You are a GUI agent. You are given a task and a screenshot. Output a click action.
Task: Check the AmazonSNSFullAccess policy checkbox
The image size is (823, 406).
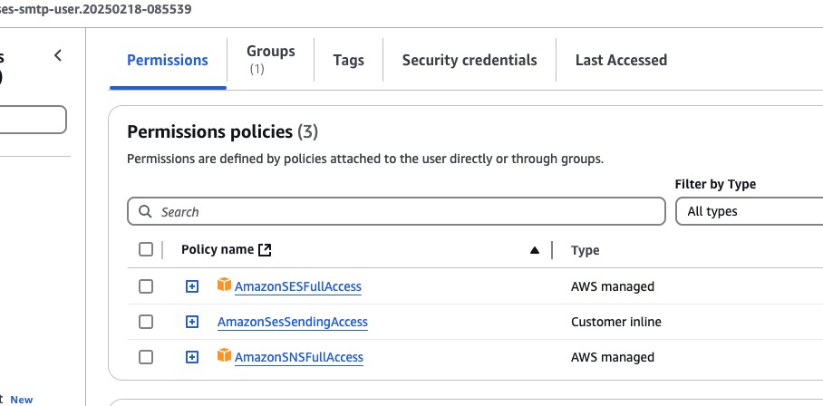click(x=146, y=357)
